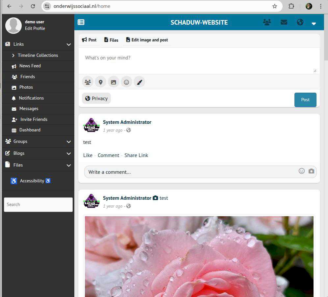Click the sidebar Search field

click(38, 204)
